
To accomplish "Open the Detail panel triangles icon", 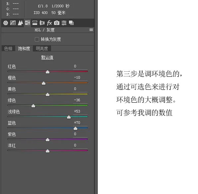I will pos(20,23).
